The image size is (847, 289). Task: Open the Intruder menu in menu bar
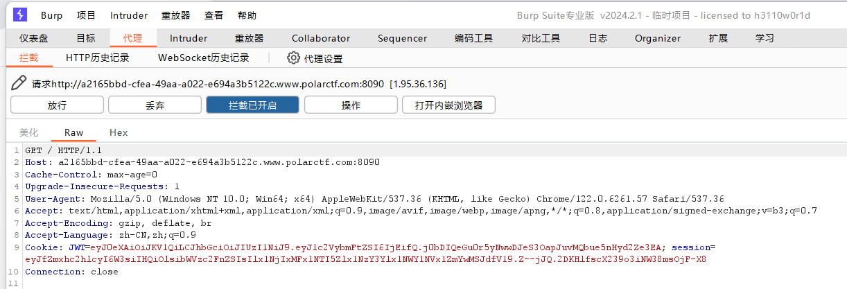(x=129, y=15)
